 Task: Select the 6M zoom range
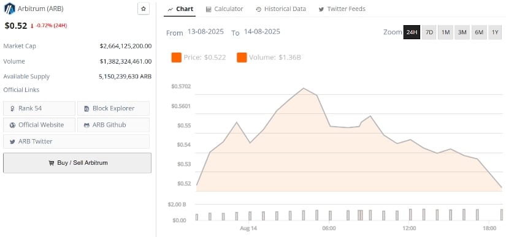pyautogui.click(x=479, y=32)
